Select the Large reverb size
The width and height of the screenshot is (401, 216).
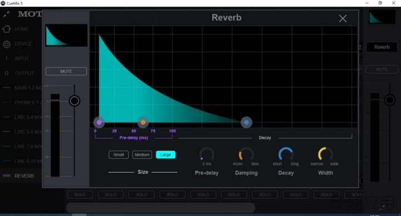click(x=166, y=155)
